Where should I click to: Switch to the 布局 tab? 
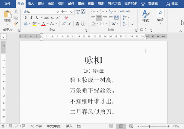51,4
